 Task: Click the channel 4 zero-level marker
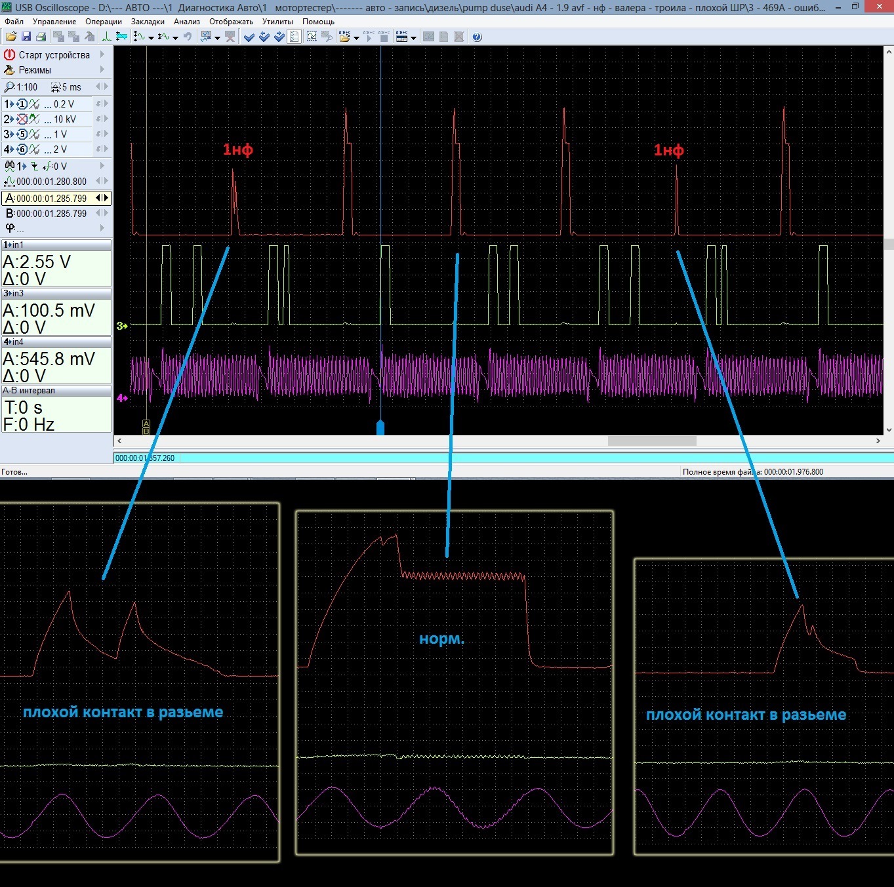(x=122, y=398)
